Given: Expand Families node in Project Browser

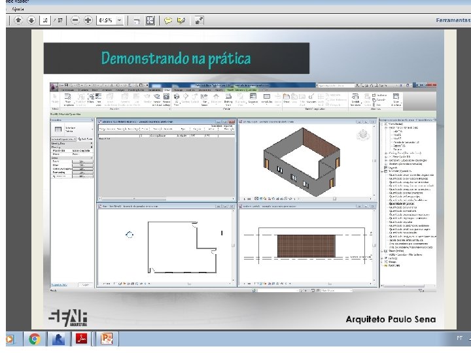Looking at the screenshot, I should (x=383, y=258).
